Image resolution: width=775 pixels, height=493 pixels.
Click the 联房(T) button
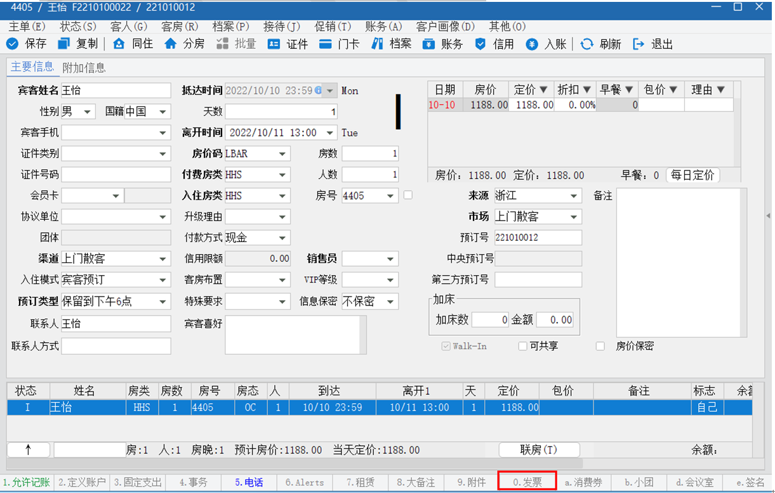pyautogui.click(x=539, y=450)
